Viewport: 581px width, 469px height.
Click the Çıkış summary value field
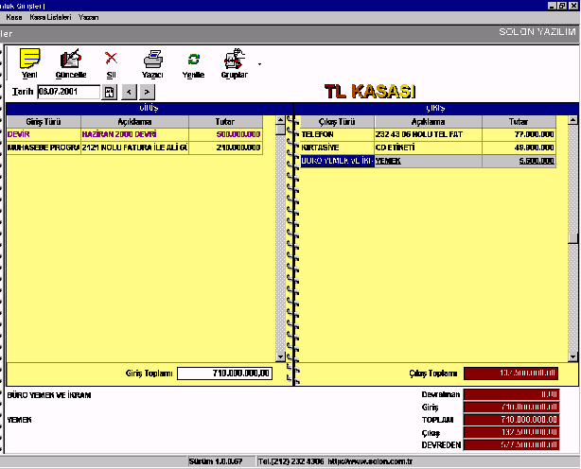point(511,432)
